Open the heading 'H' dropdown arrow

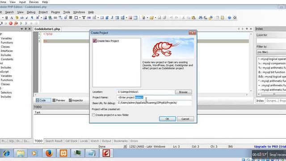(x=41, y=18)
